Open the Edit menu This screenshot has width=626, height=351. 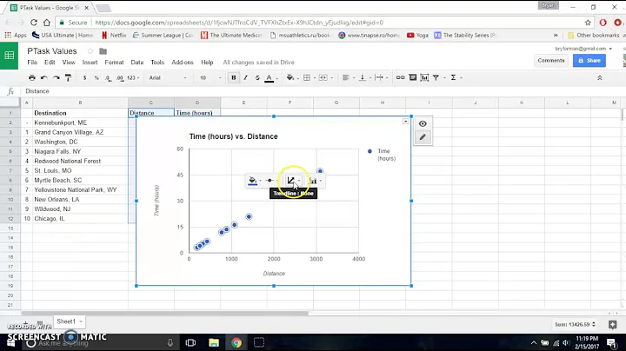pos(50,63)
